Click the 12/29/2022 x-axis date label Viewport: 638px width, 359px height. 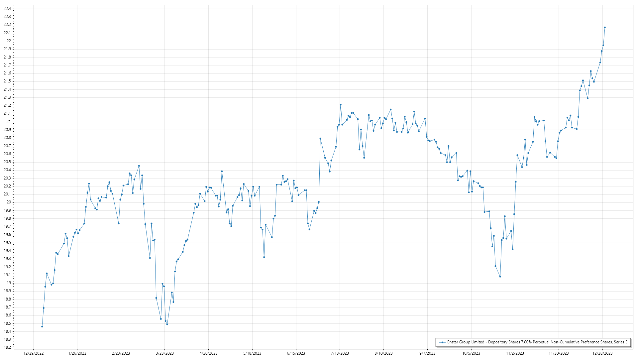tap(34, 353)
